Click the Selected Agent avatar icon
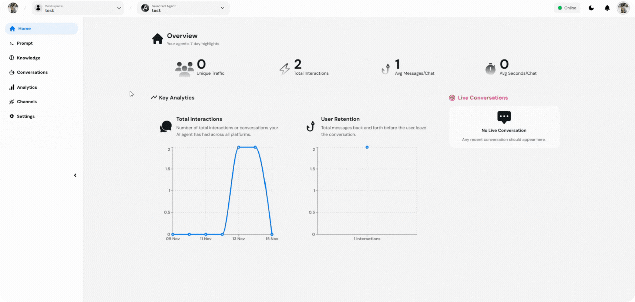This screenshot has width=635, height=302. [145, 8]
